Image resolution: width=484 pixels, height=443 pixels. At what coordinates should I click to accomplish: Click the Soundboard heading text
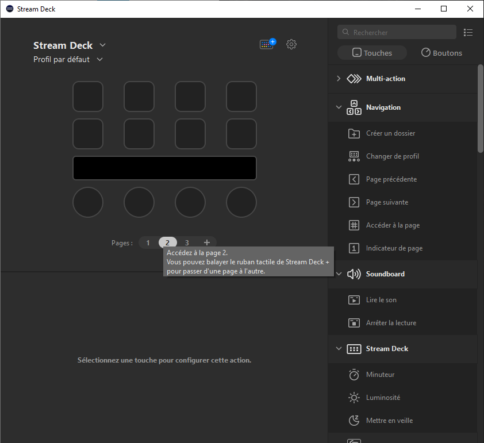[x=385, y=274]
